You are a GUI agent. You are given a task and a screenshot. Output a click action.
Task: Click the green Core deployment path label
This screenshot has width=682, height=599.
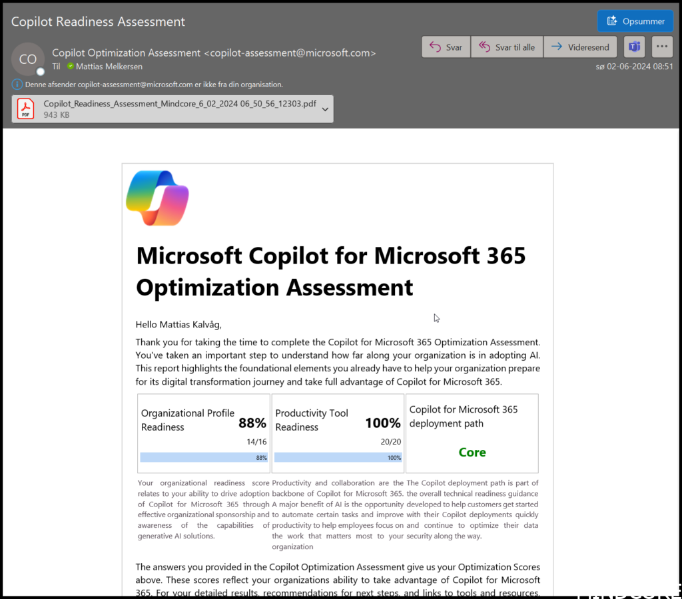472,453
